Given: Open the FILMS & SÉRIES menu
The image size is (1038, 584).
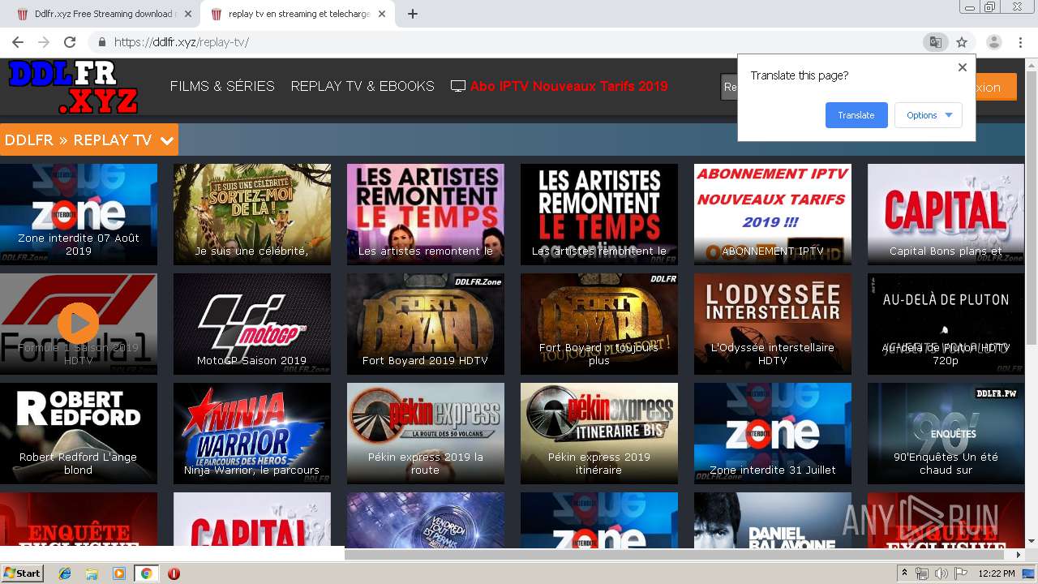Looking at the screenshot, I should click(222, 86).
